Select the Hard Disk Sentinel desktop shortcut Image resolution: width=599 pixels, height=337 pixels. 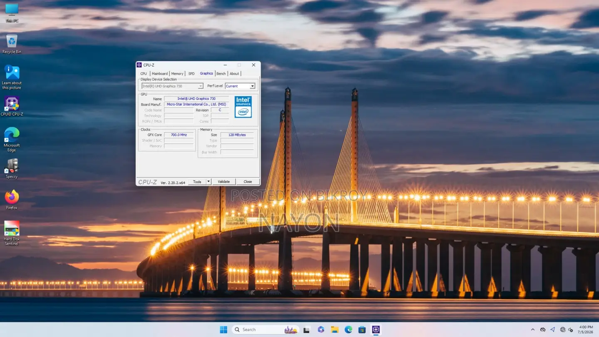coord(12,233)
